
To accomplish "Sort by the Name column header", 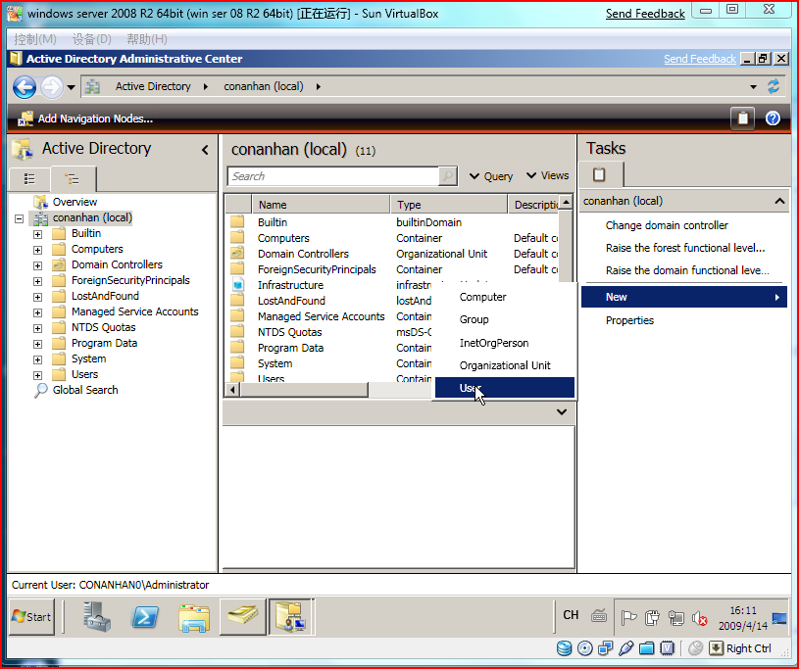I will click(x=321, y=205).
